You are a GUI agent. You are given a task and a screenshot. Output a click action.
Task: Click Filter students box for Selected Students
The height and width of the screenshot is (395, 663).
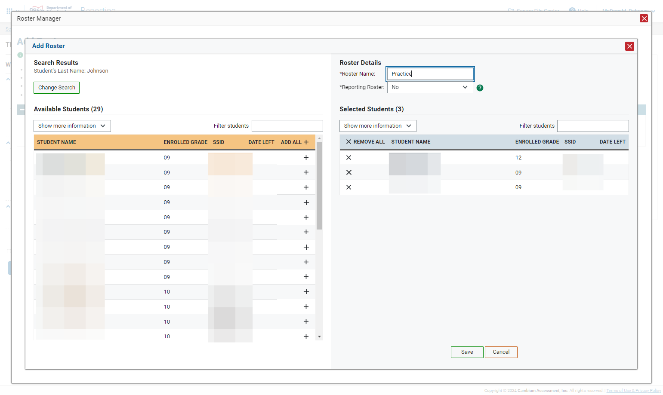click(593, 126)
